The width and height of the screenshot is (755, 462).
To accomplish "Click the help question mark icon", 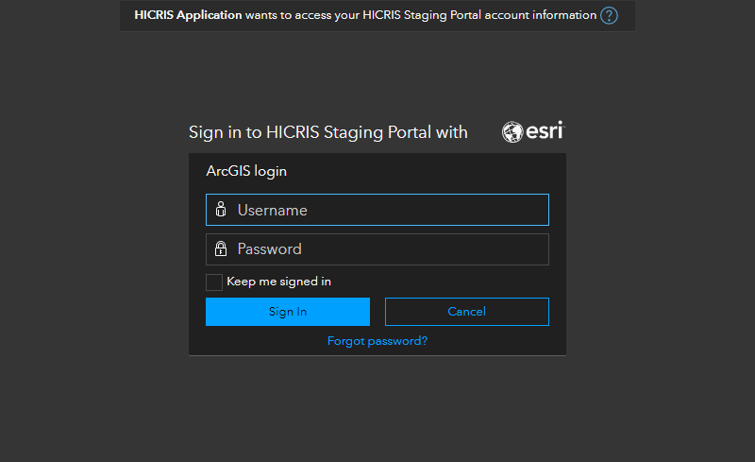I will 609,15.
